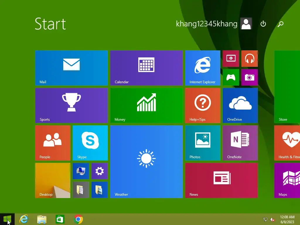Launch Google Chrome from the taskbar
This screenshot has width=300, height=225.
tap(78, 219)
